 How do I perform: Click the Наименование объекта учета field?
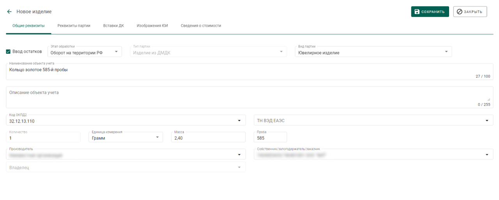point(249,72)
